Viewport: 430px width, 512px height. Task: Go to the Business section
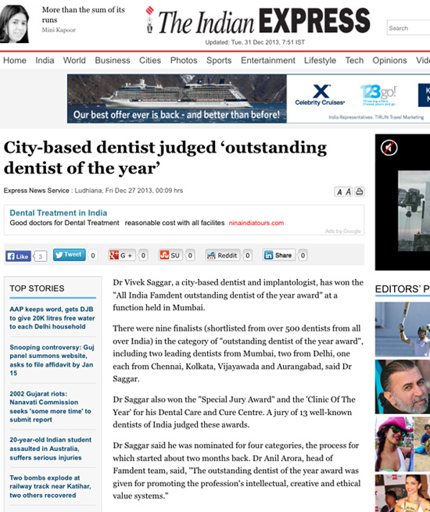click(113, 60)
